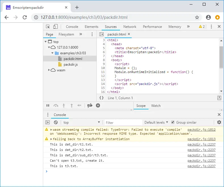Collapse the top frame tree node
The width and height of the screenshot is (224, 187).
coord(46,42)
